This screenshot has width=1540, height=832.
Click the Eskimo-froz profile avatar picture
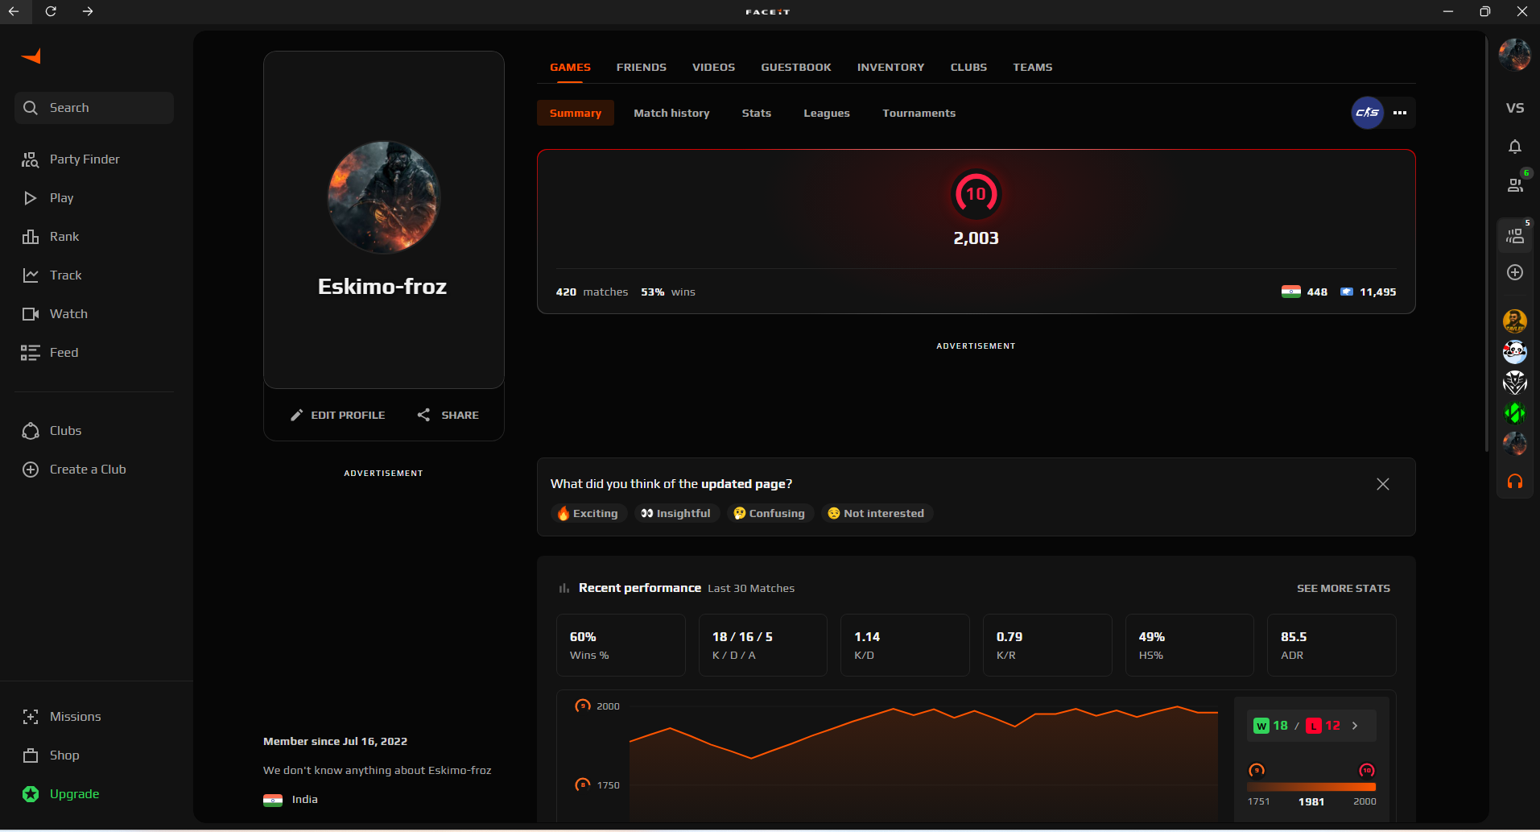pos(384,197)
